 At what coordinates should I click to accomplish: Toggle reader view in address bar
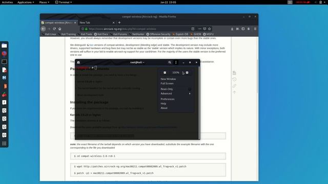tap(193, 29)
